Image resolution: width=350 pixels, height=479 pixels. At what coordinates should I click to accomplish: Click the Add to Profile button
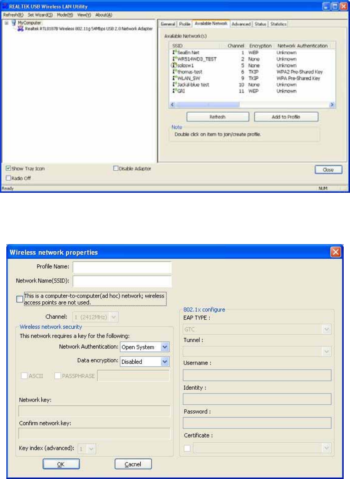tap(286, 117)
